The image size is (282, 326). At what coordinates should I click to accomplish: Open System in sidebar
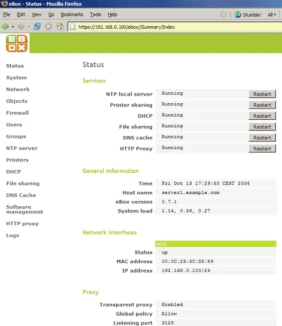click(16, 78)
